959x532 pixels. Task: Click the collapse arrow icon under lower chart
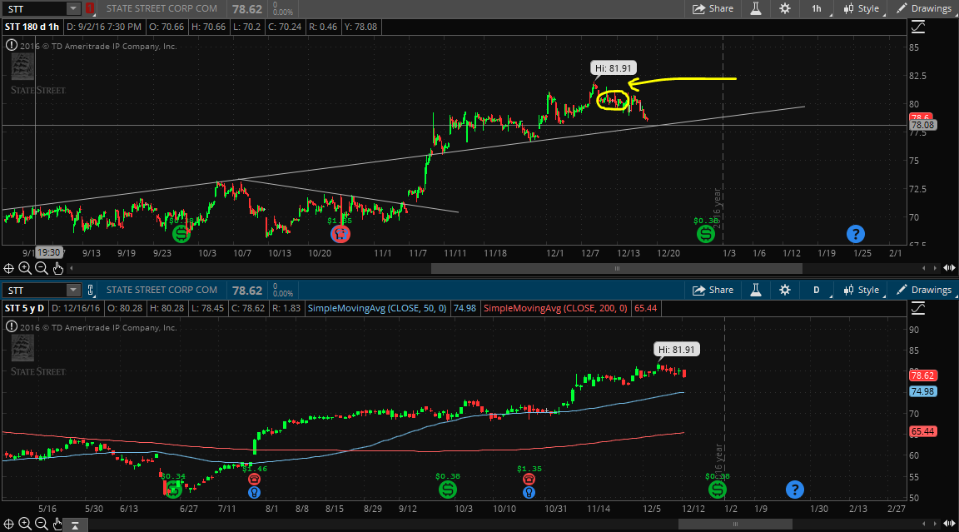75,525
